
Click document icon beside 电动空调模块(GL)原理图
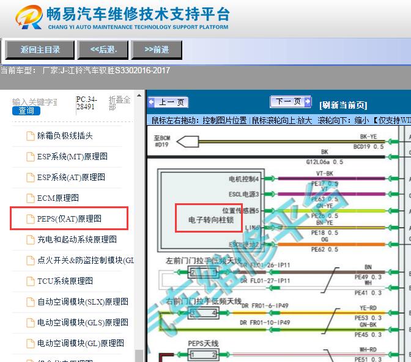(x=31, y=344)
